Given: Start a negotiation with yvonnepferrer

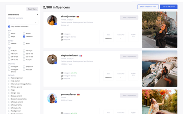Looking at the screenshot, I should pos(129,95).
